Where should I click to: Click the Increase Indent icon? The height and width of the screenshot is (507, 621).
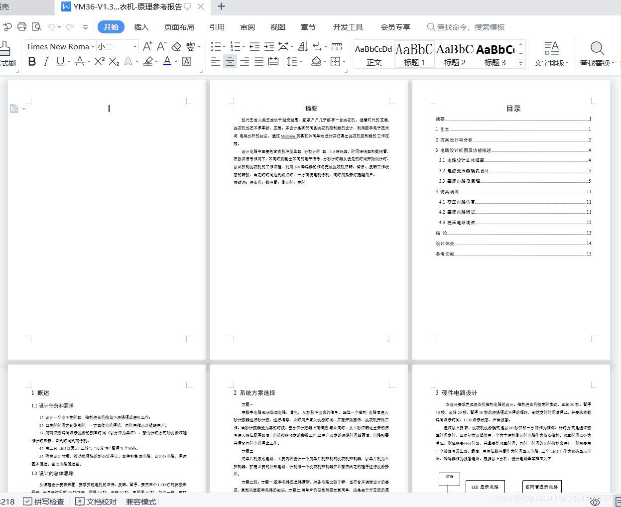269,46
